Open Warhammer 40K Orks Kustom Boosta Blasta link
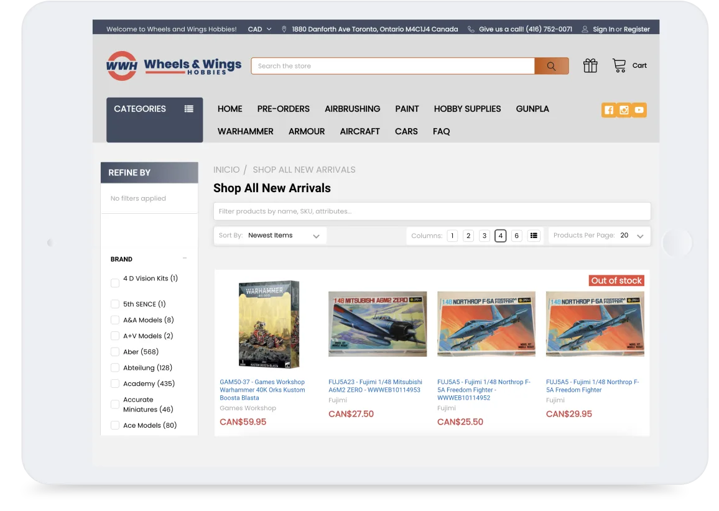The width and height of the screenshot is (719, 511). click(262, 390)
